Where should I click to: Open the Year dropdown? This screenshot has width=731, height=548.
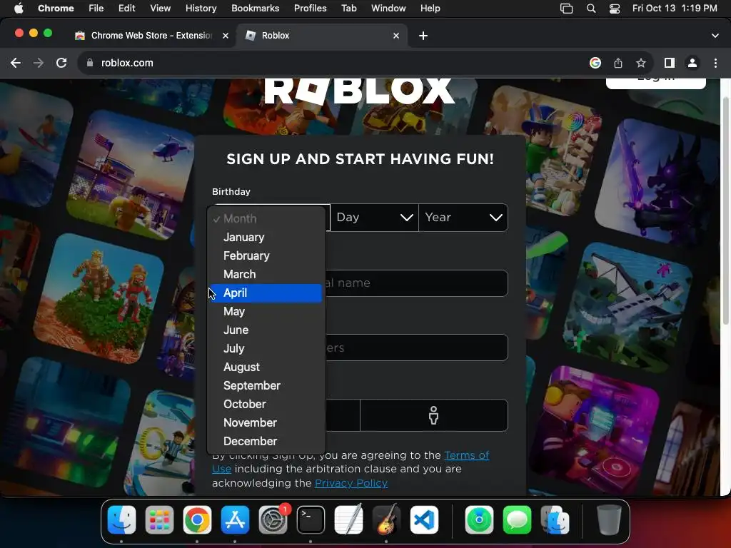[463, 218]
